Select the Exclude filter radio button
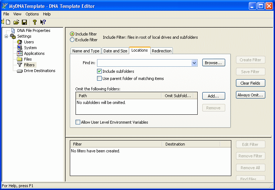Viewport: 275px width, 190px height. pos(72,40)
